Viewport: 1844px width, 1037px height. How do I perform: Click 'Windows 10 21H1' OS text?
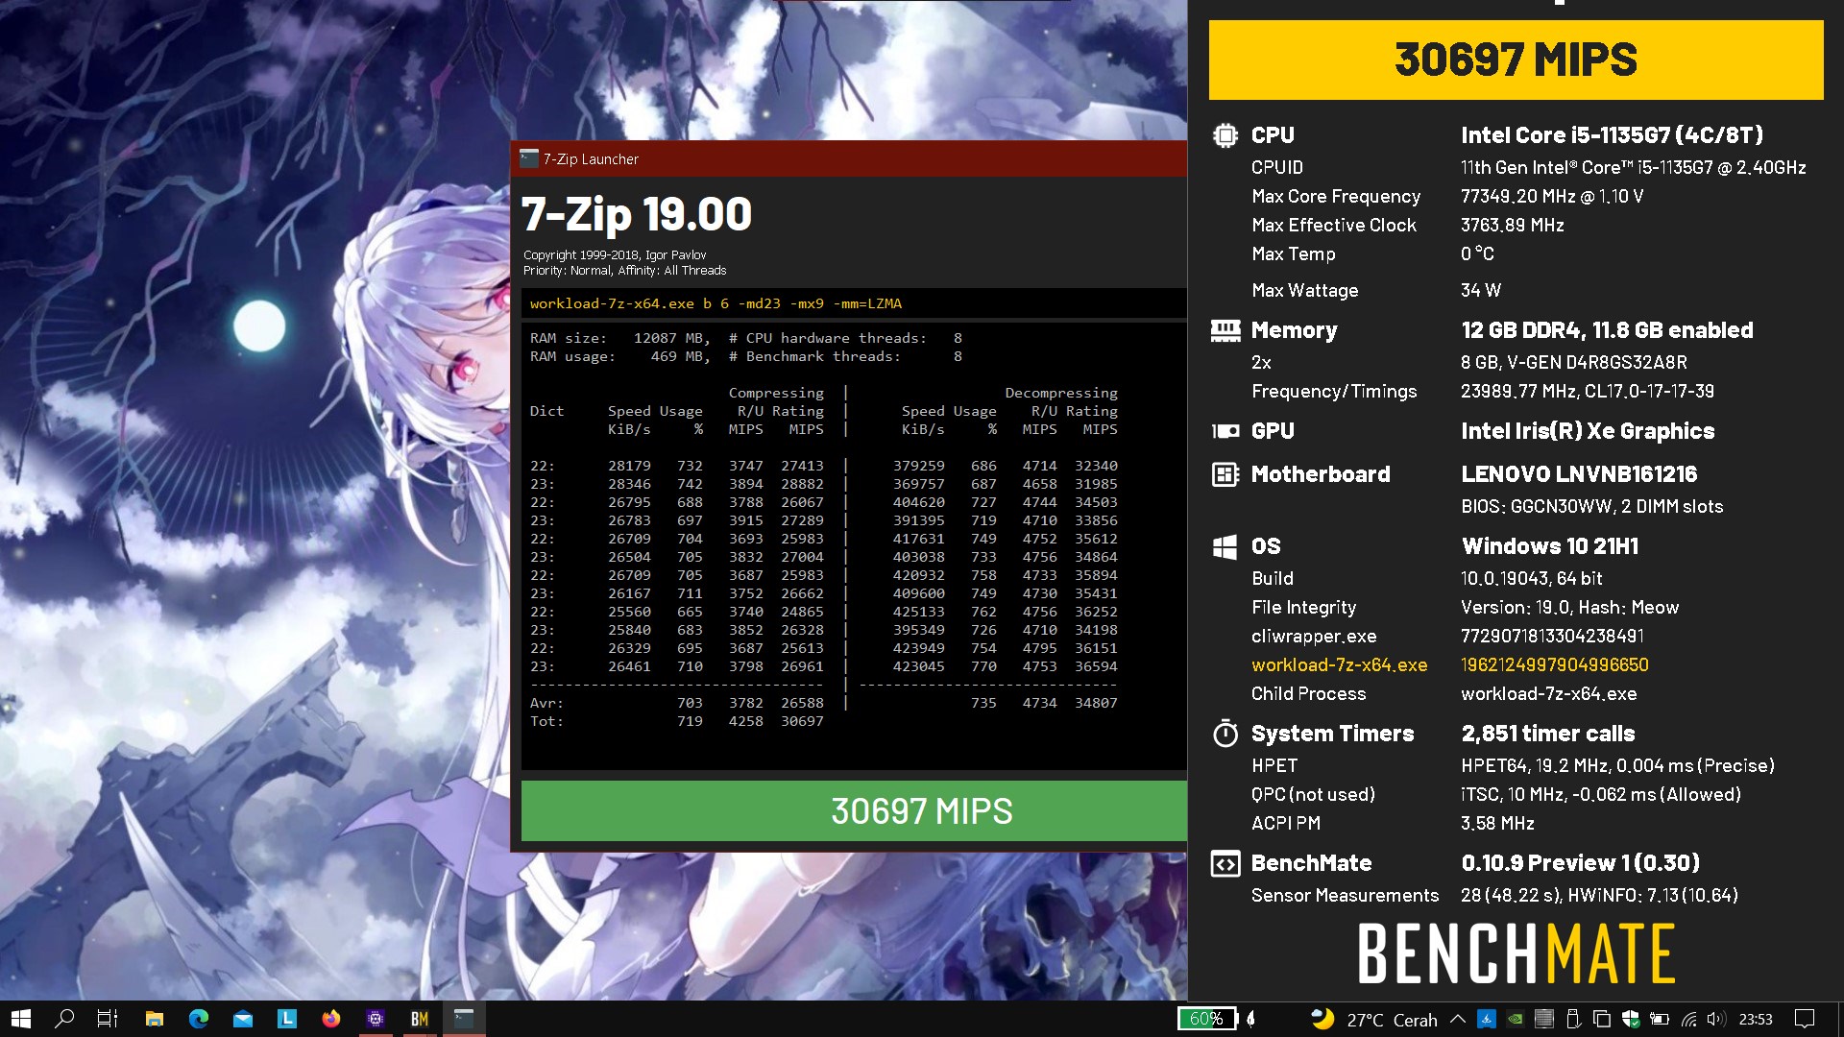pyautogui.click(x=1550, y=546)
